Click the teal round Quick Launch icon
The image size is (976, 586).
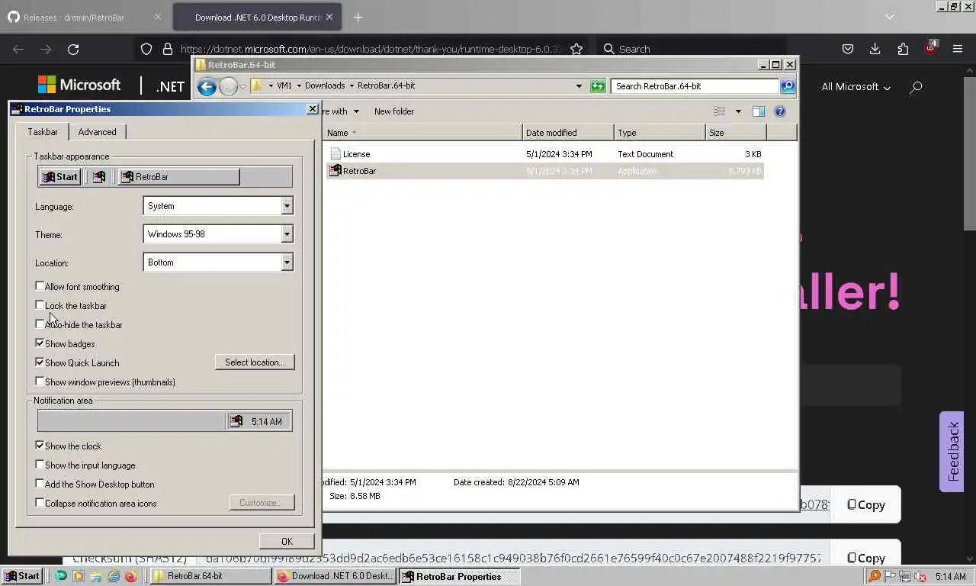[61, 576]
